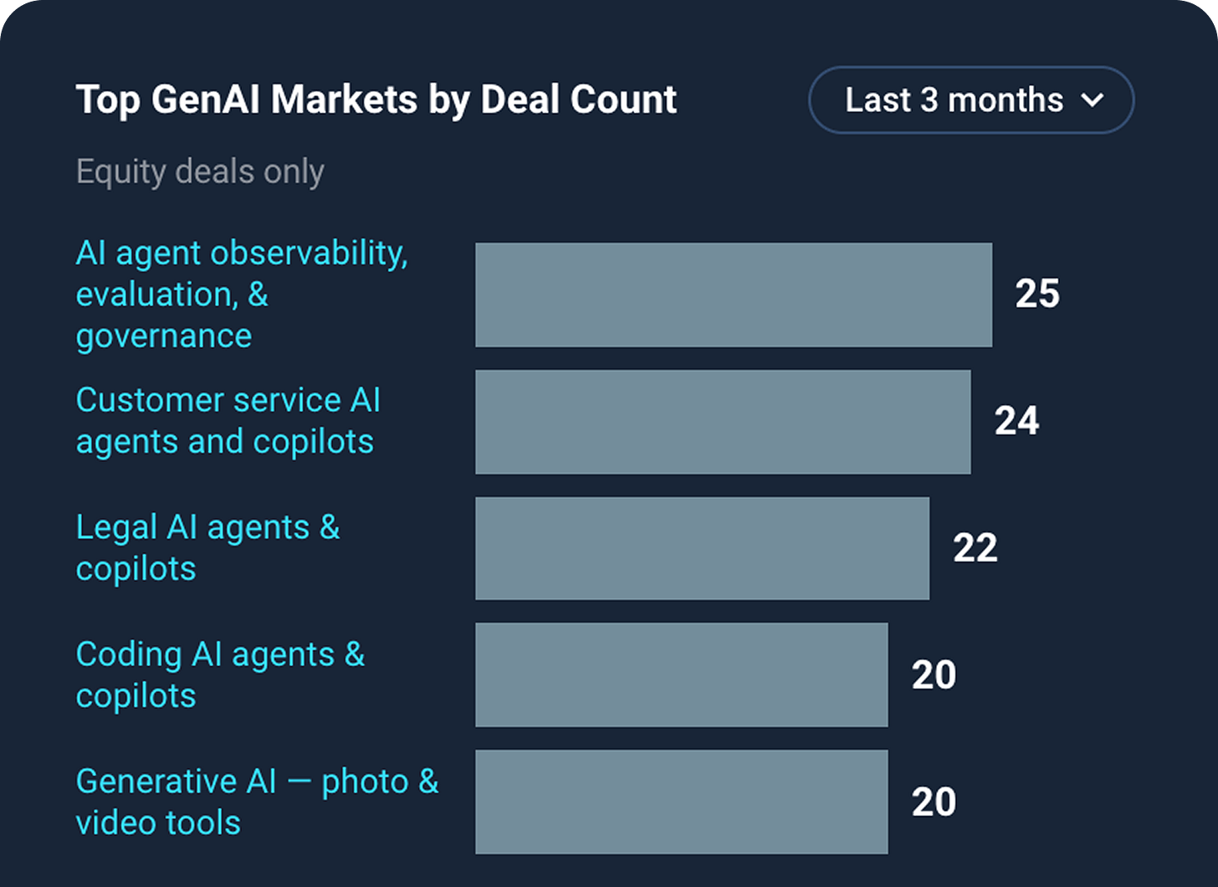1218x887 pixels.
Task: Click the Generative AI tools bar
Action: coord(681,802)
